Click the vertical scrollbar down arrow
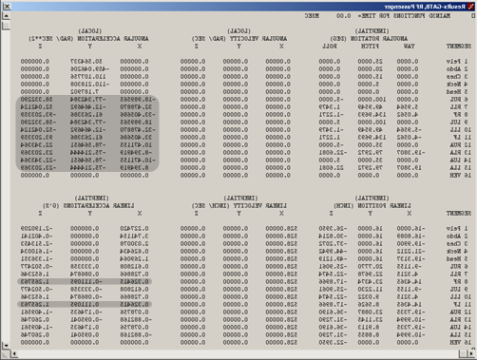This screenshot has height=360, width=477. click(x=6, y=345)
